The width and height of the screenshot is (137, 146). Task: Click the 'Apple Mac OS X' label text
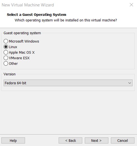click(x=22, y=53)
